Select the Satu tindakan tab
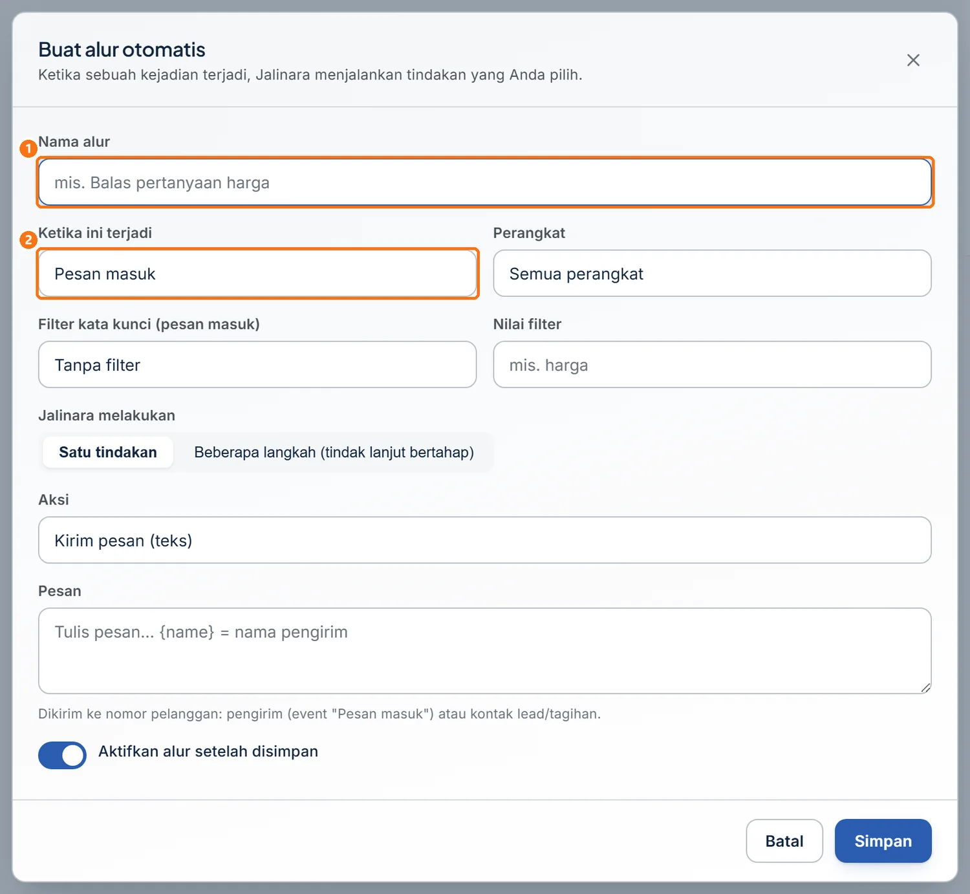The width and height of the screenshot is (970, 894). 108,452
